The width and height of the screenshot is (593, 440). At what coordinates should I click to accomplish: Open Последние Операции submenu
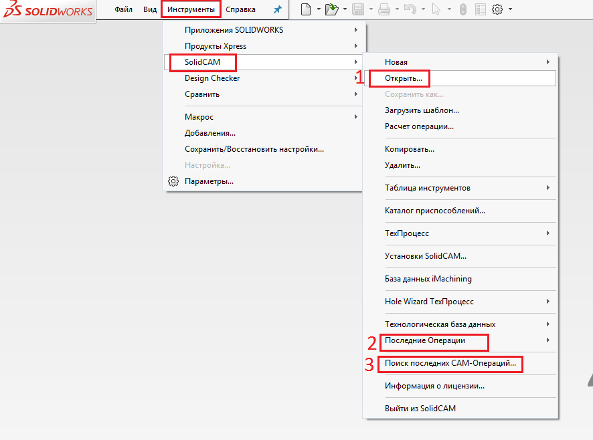[460, 340]
